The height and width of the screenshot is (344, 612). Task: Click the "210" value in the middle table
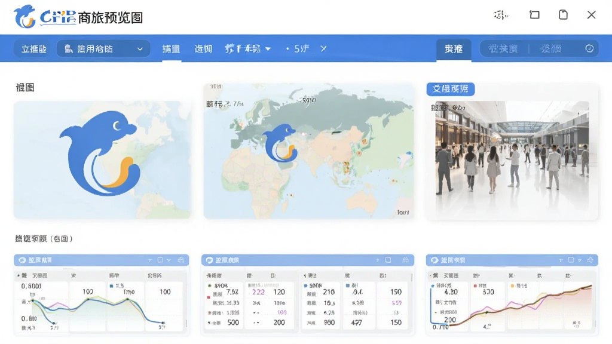click(x=329, y=291)
